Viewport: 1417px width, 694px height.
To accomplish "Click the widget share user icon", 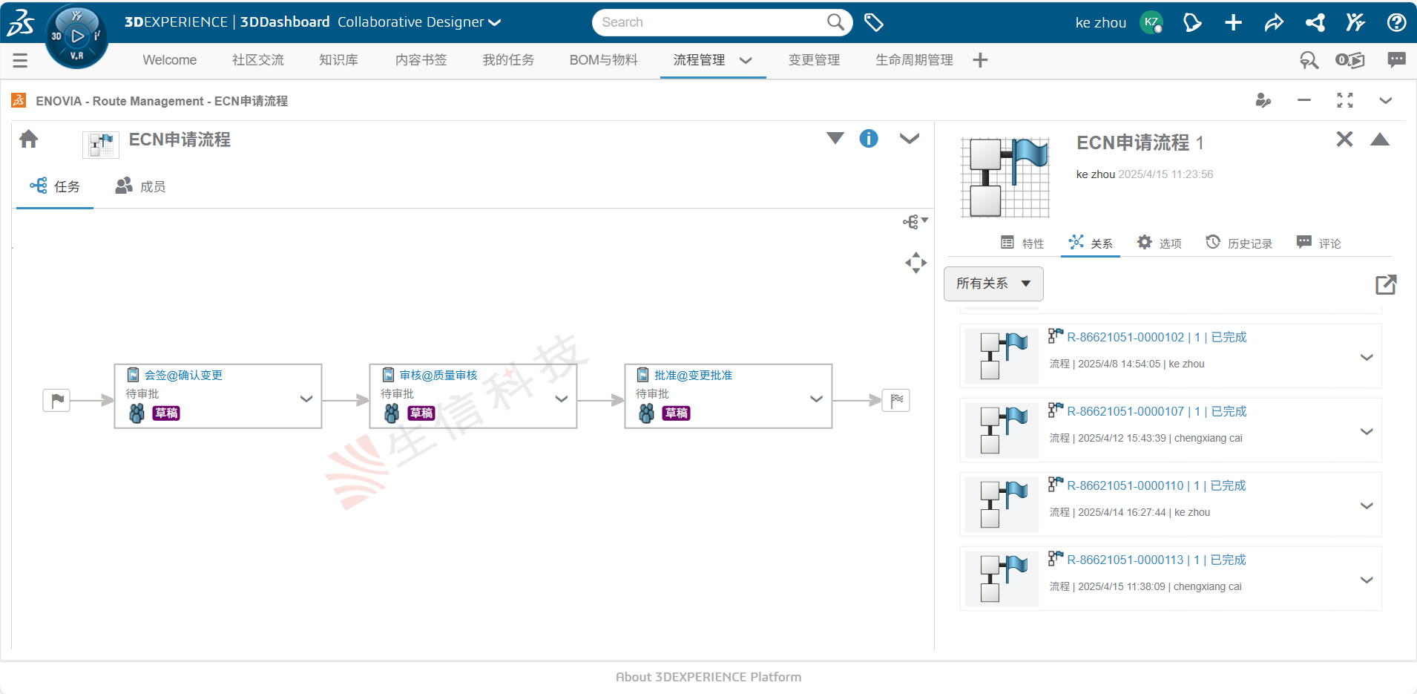I will tap(1263, 100).
